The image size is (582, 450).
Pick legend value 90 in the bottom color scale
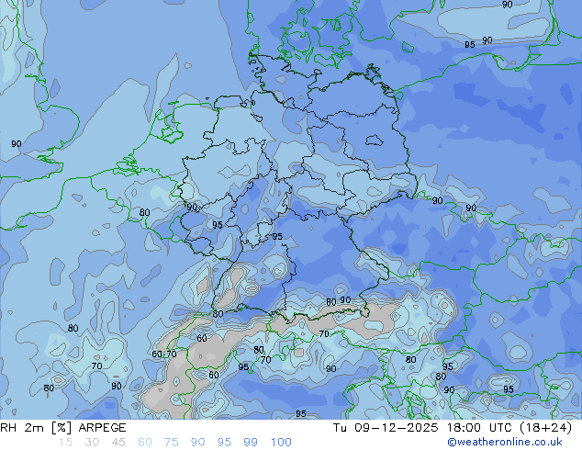coord(198,443)
